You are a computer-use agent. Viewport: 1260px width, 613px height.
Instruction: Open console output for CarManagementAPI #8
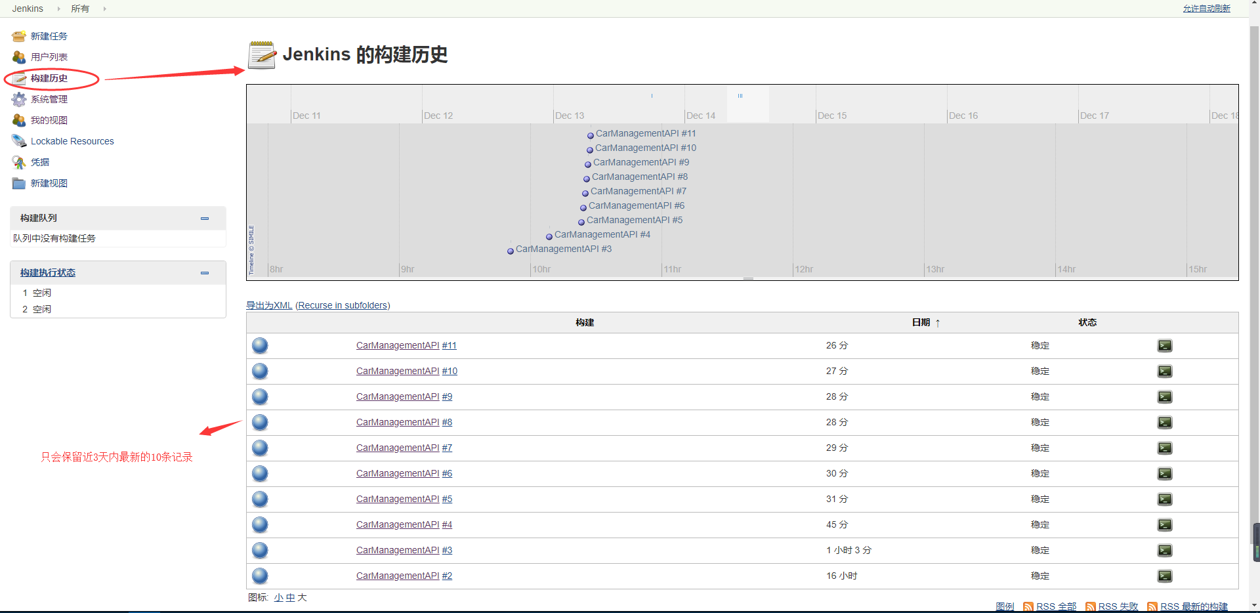(1165, 423)
